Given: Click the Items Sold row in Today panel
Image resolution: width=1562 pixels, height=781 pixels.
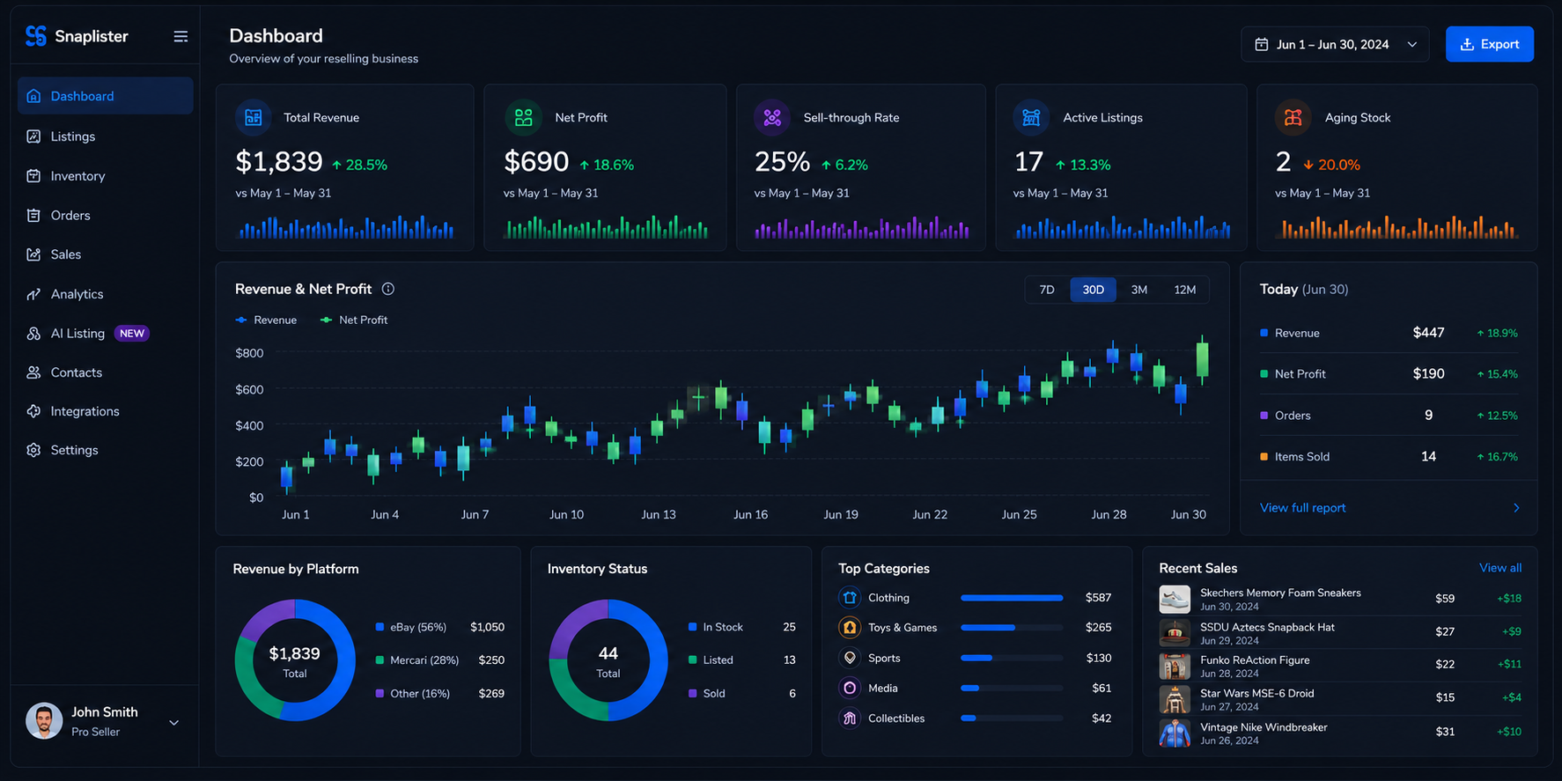Looking at the screenshot, I should 1389,457.
